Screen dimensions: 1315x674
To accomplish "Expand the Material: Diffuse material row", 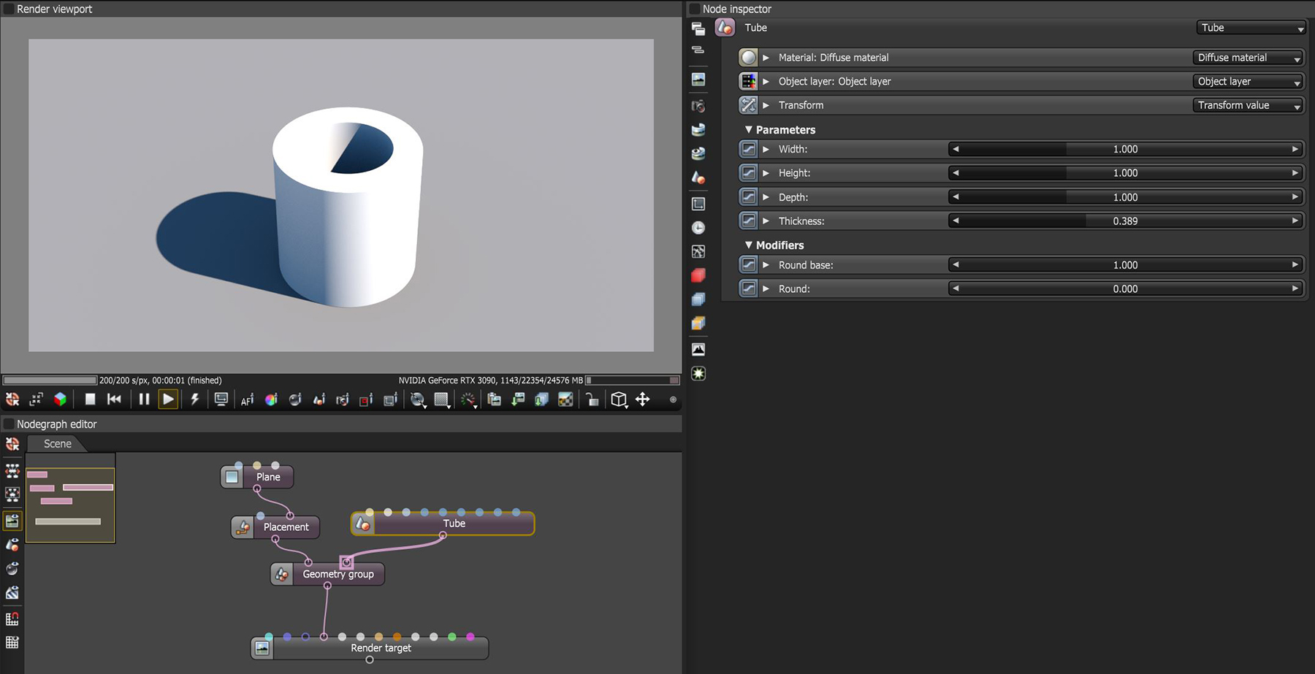I will (766, 58).
